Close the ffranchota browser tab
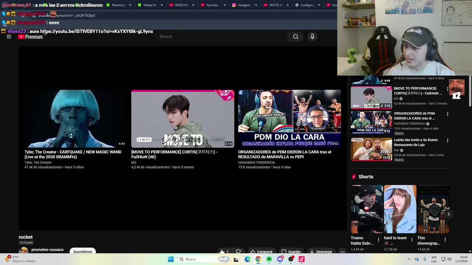 coord(130,5)
